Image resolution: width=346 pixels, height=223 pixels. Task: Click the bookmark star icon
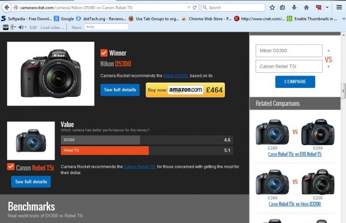tap(272, 8)
